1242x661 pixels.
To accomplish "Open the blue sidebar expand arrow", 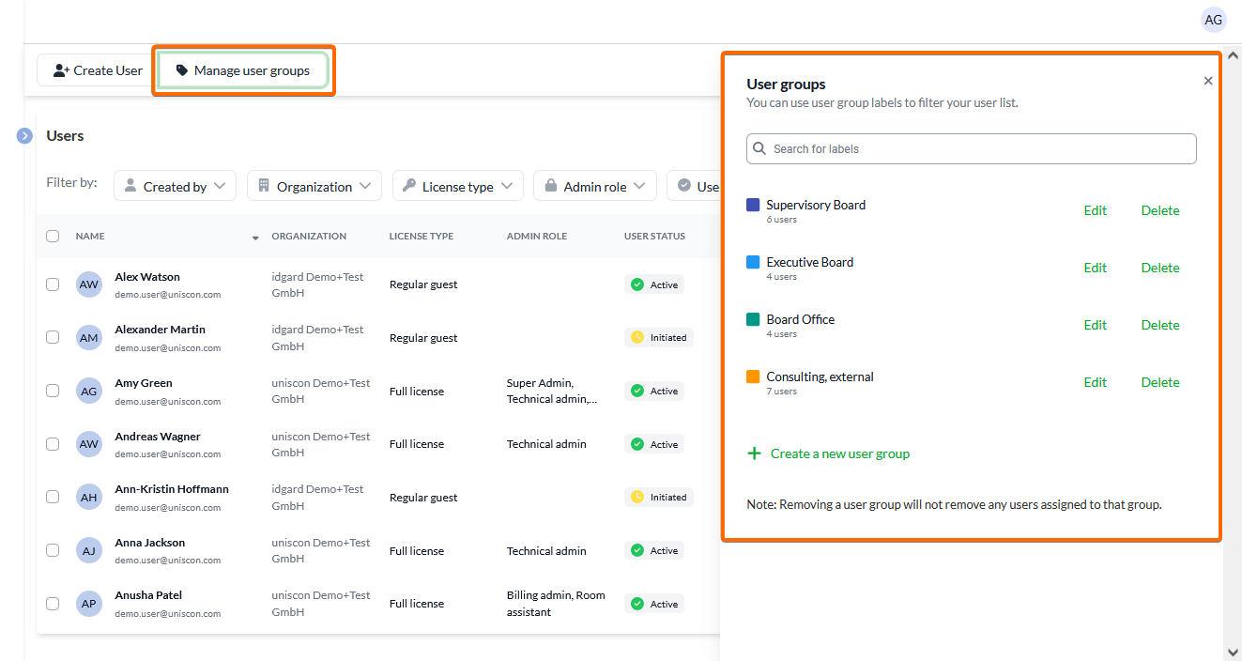I will (23, 135).
